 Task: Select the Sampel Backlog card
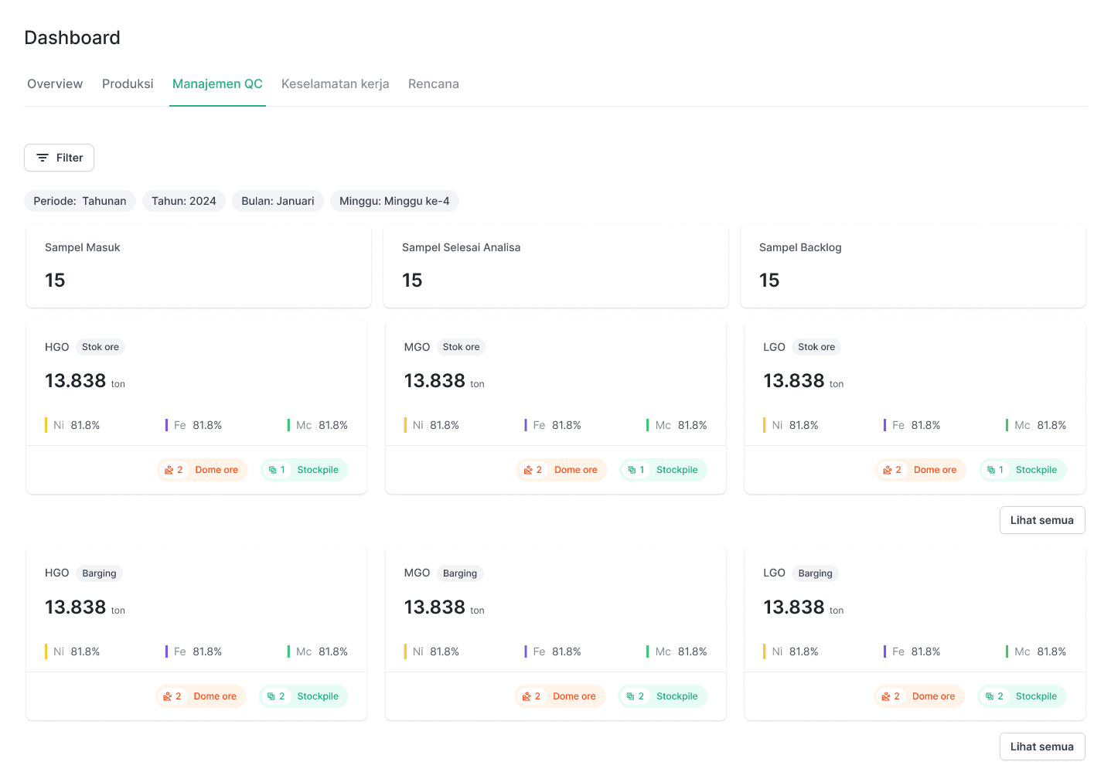click(x=913, y=266)
